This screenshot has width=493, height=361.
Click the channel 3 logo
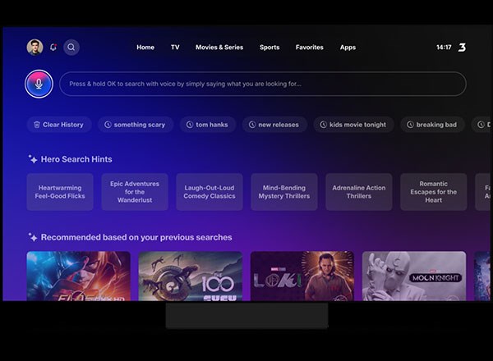click(462, 48)
